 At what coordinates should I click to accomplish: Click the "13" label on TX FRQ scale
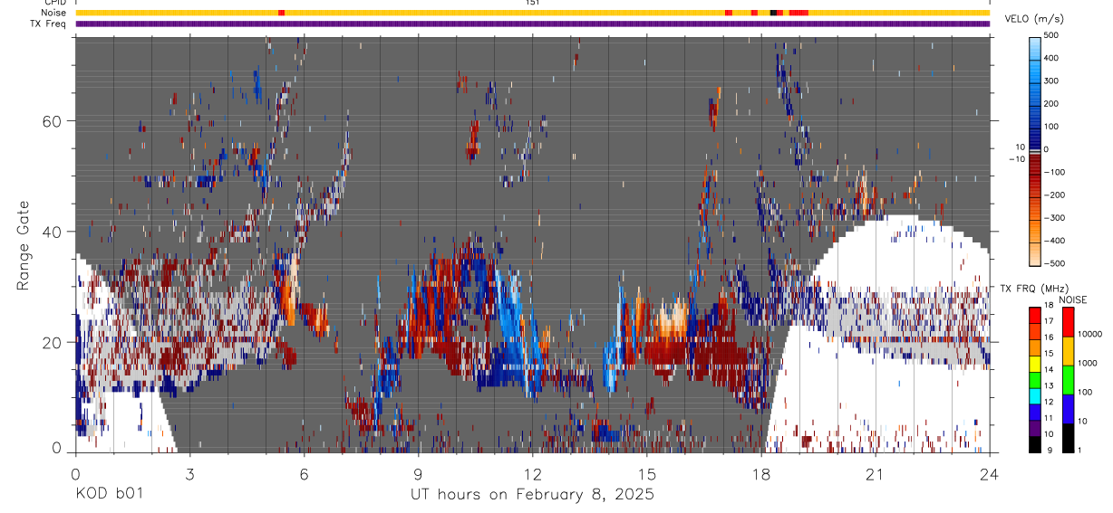pyautogui.click(x=1049, y=385)
